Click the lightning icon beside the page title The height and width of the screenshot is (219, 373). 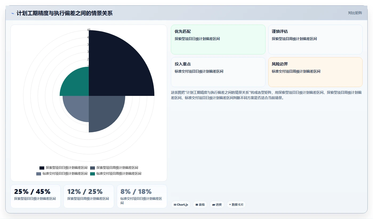13,13
